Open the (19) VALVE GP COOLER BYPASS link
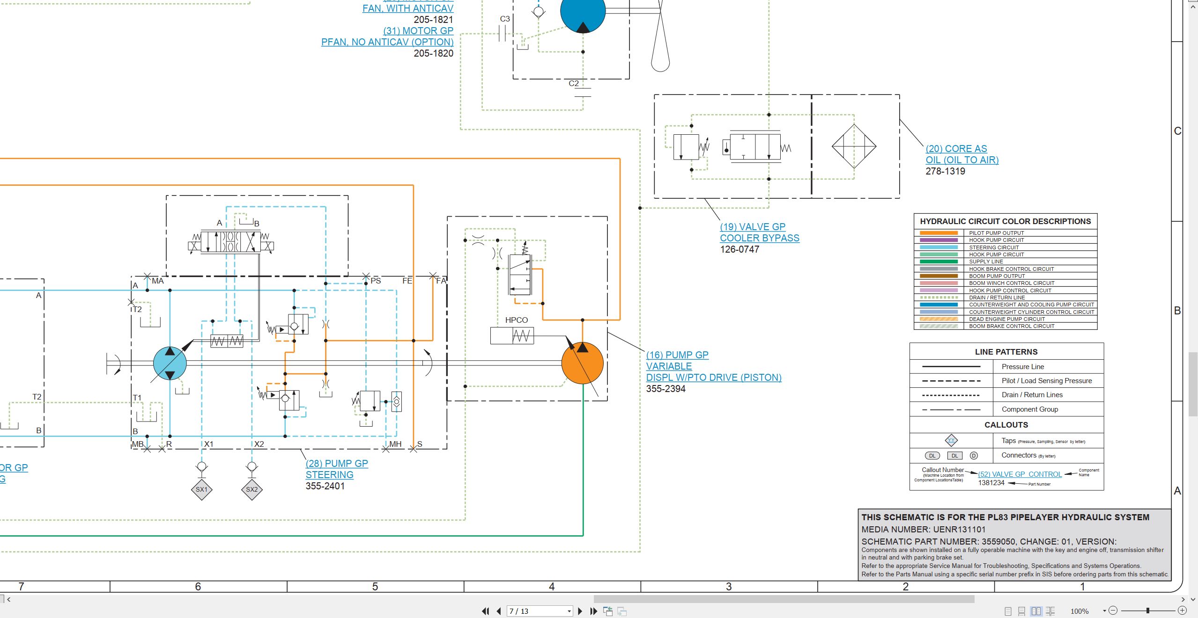 tap(760, 233)
